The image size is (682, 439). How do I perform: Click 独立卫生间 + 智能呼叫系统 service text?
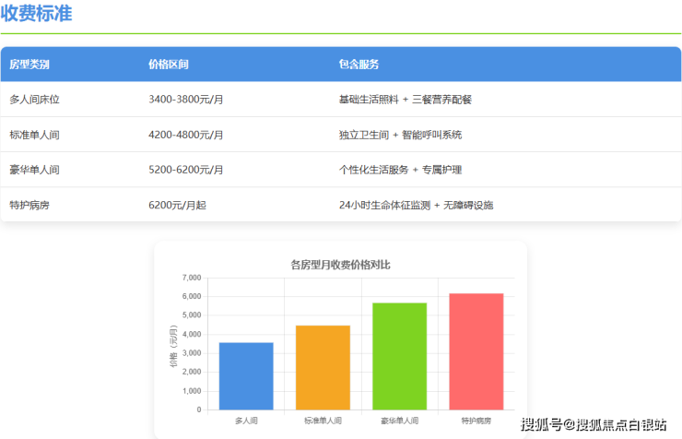400,135
